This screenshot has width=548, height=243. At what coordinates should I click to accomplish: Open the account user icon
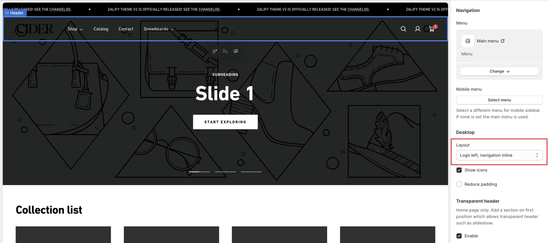[417, 29]
